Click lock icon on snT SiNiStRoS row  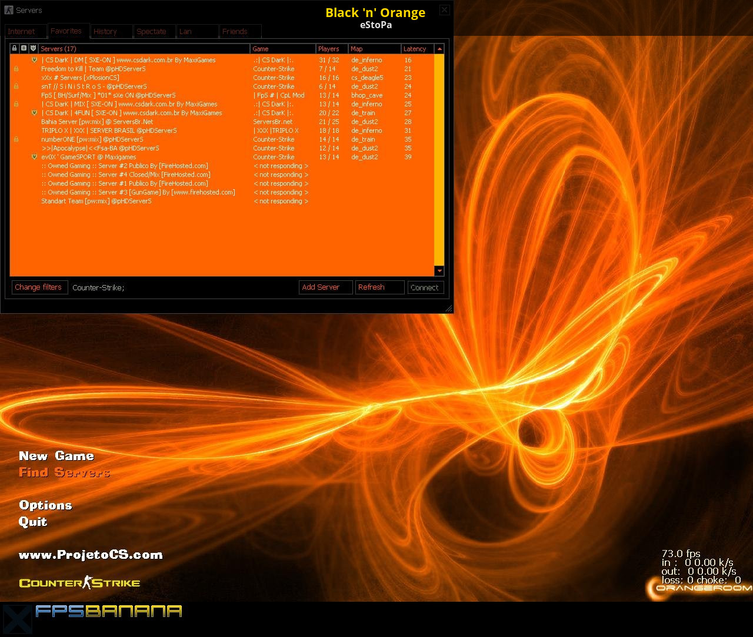pyautogui.click(x=16, y=86)
